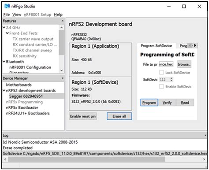Increase SoftDevice size with spinner arrows

(x=172, y=78)
